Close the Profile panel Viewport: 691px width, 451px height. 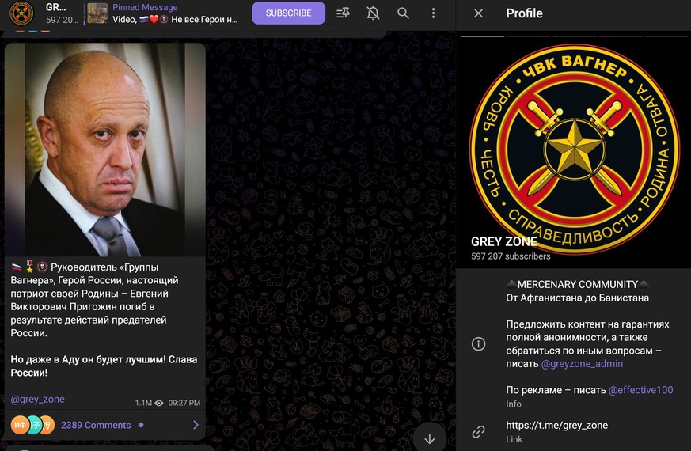[x=478, y=13]
